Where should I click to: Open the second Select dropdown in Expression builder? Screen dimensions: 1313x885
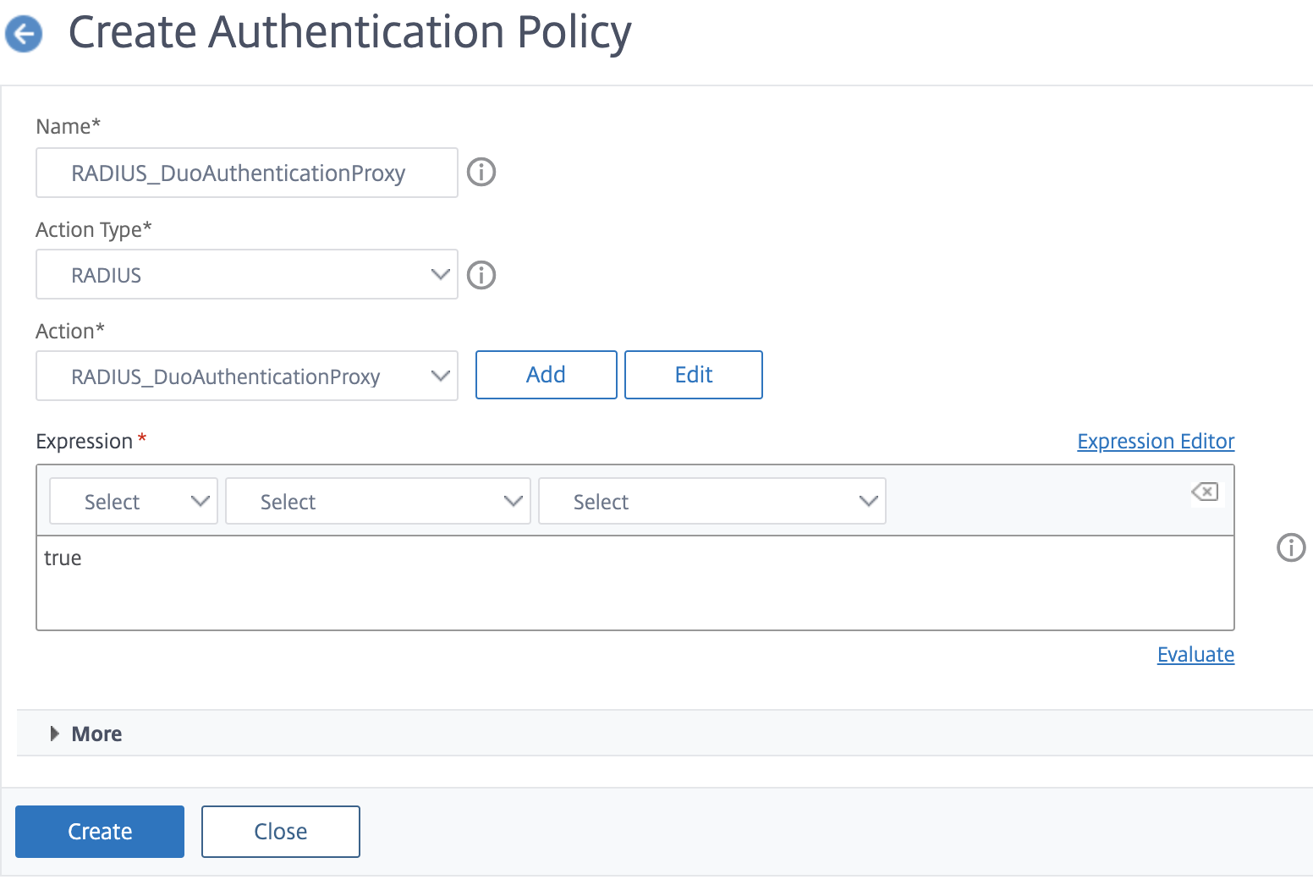coord(377,501)
